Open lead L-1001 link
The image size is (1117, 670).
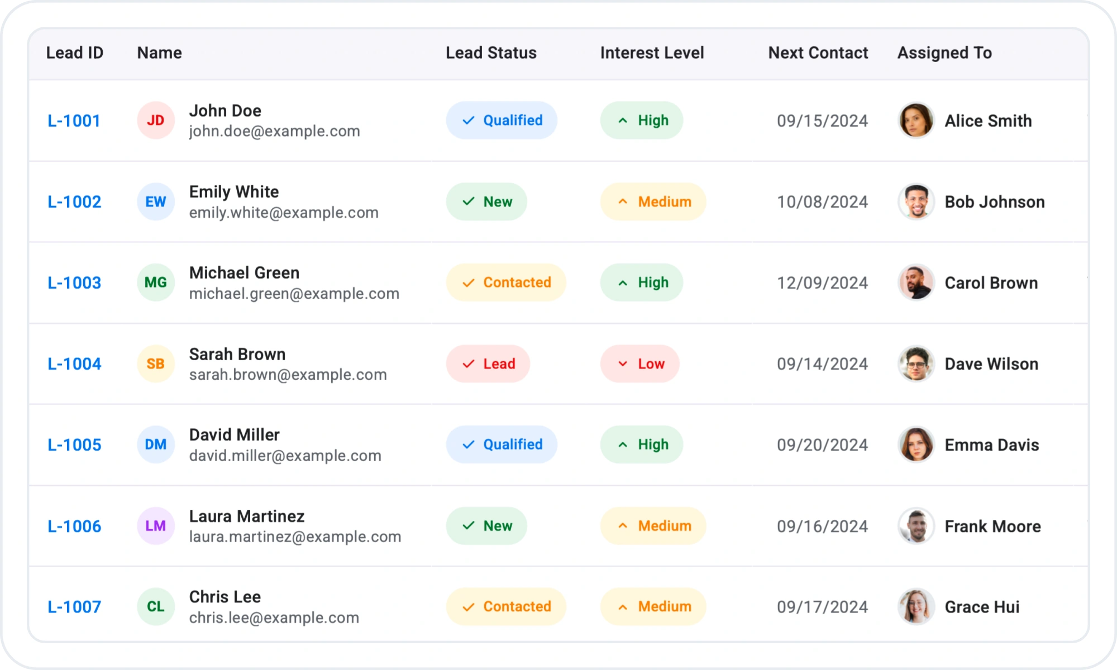pos(74,121)
